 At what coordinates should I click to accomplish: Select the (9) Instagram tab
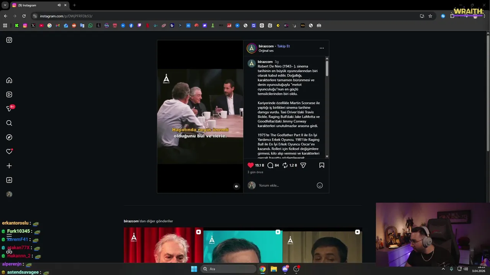pyautogui.click(x=39, y=5)
